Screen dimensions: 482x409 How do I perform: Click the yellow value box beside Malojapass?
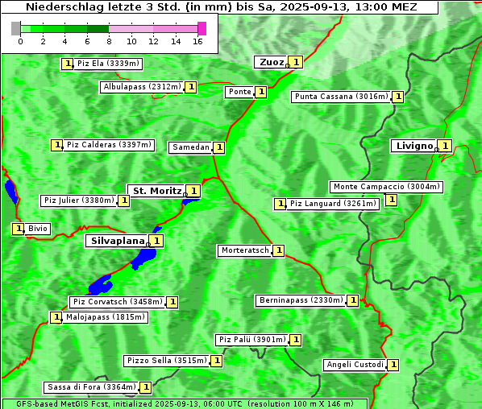56,317
